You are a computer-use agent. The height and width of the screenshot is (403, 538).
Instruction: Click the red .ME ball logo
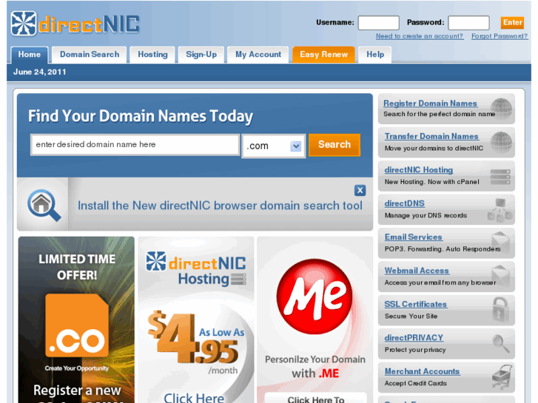coord(315,297)
